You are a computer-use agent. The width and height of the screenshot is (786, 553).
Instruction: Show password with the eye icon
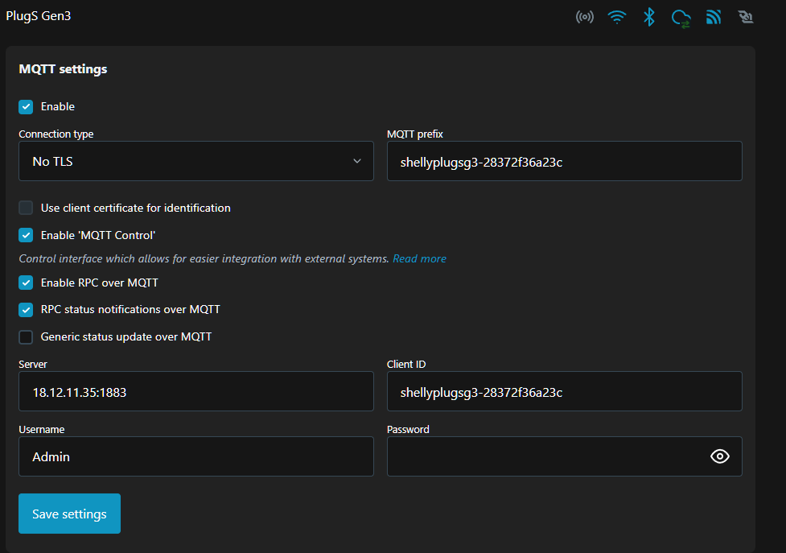click(720, 456)
